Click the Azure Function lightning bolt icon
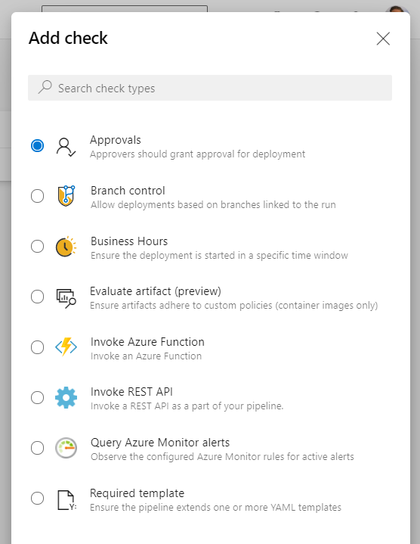The width and height of the screenshot is (420, 544). (x=66, y=347)
